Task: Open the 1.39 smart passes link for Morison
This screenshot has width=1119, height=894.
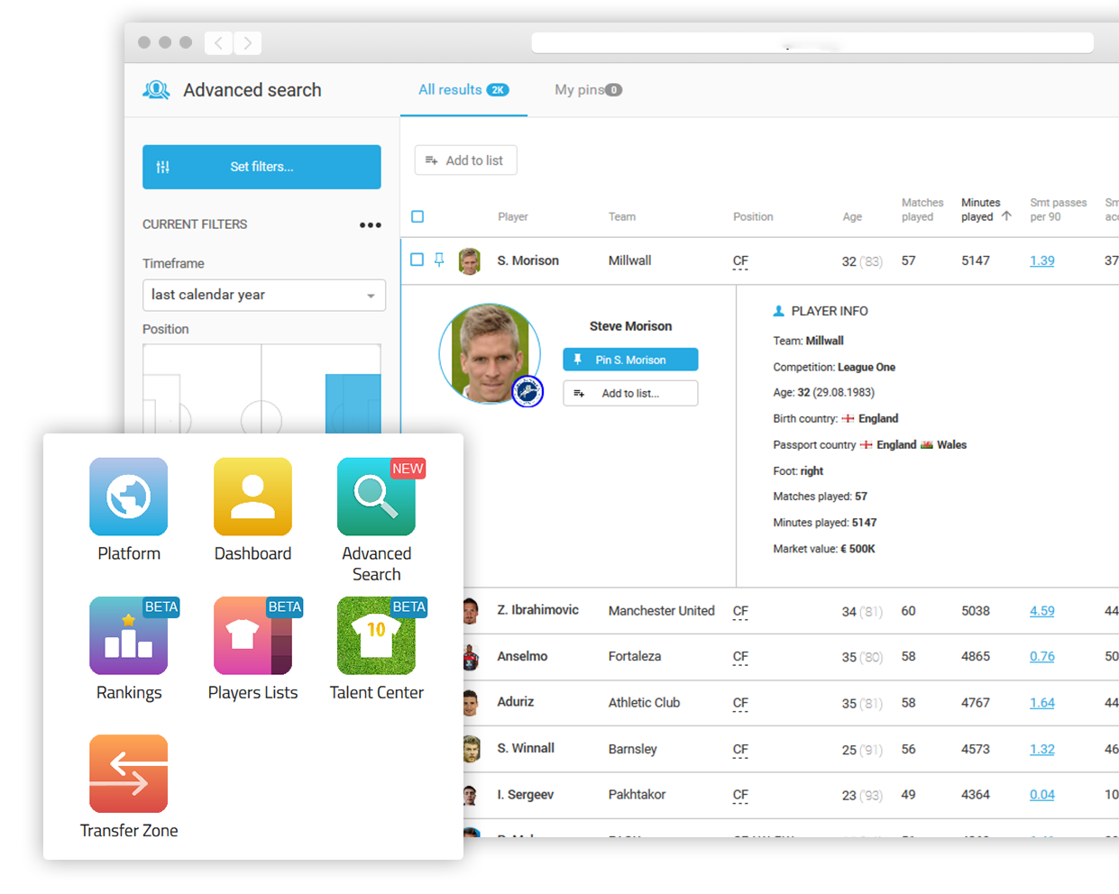Action: 1041,260
